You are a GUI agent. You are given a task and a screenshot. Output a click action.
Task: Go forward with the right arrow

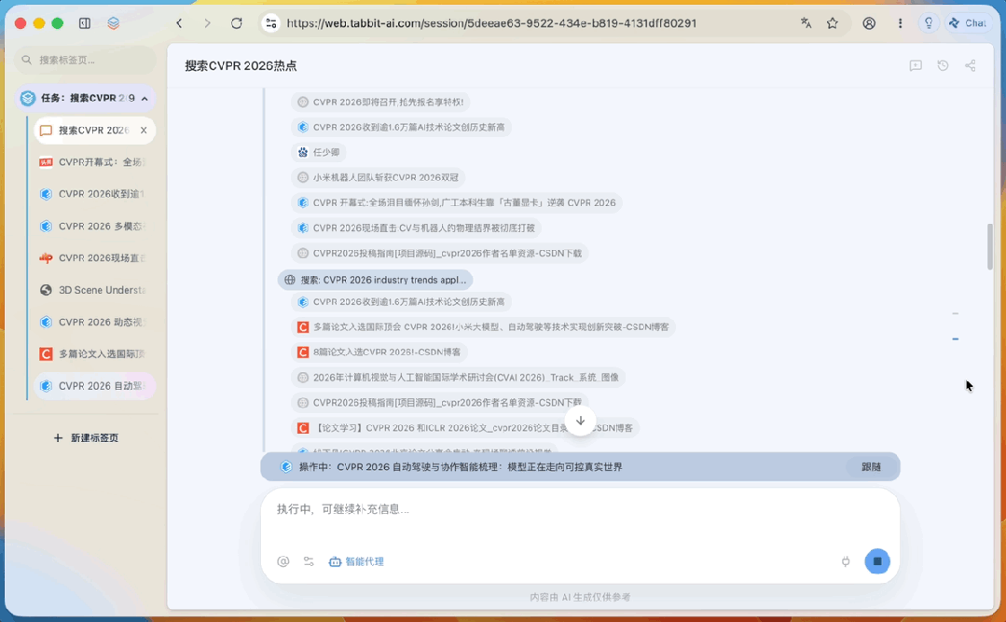207,23
